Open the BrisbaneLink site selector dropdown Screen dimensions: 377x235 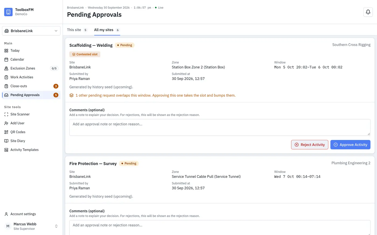point(31,31)
